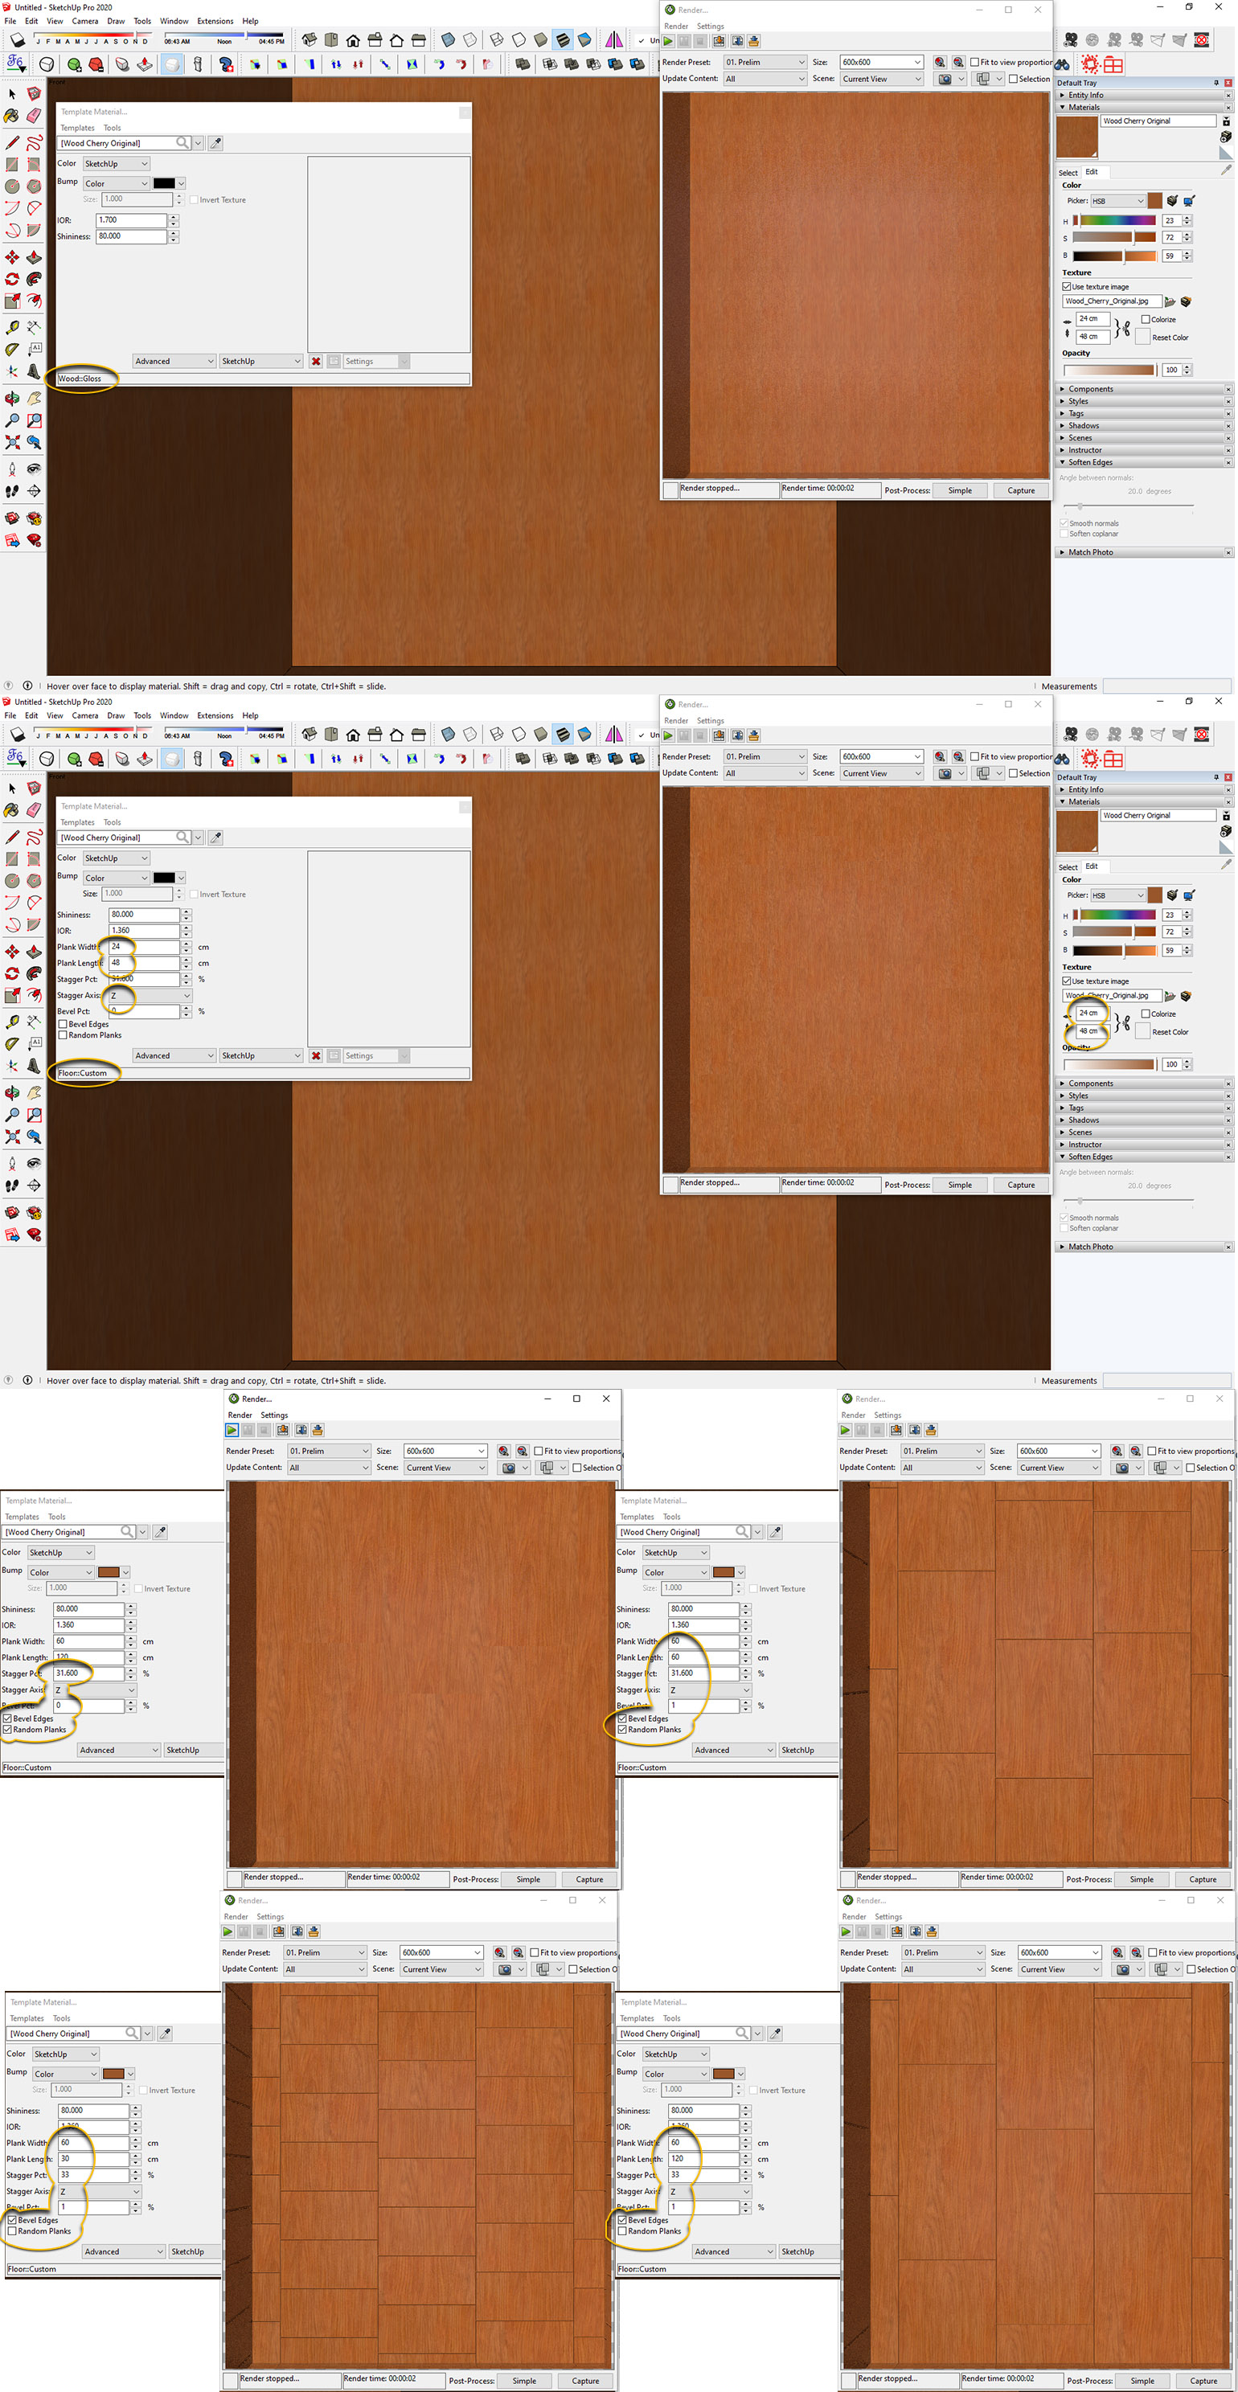
Task: Pick Tape Measure tool in topmost SketchUp window
Action: coord(12,328)
